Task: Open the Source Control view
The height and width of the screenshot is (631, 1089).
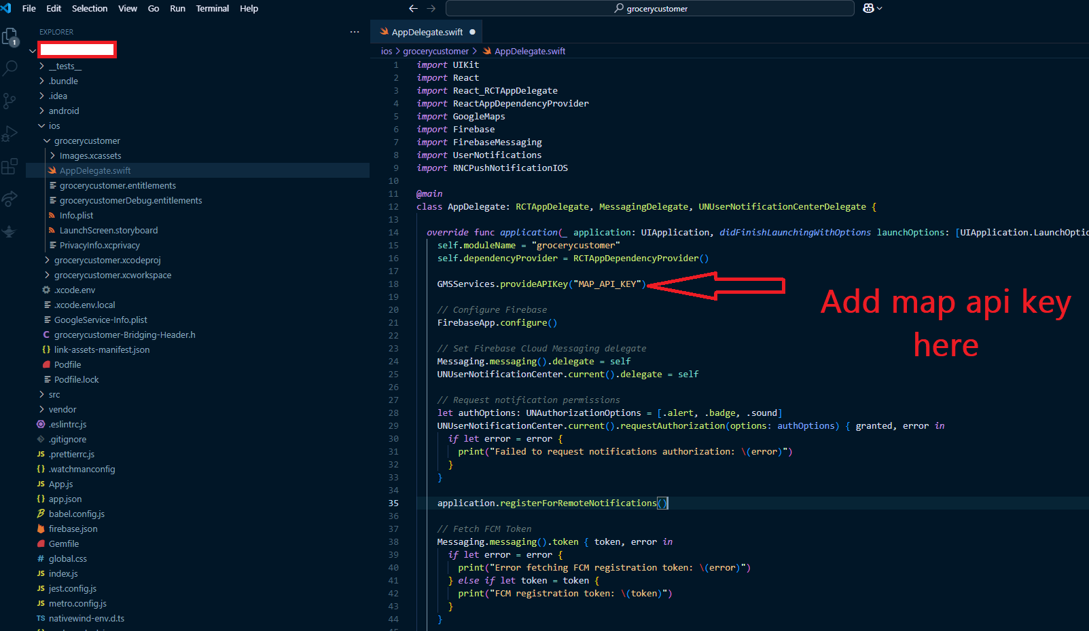Action: tap(10, 101)
